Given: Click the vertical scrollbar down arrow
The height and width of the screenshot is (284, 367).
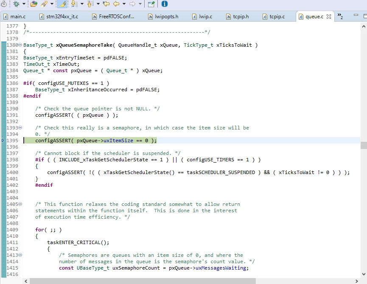Looking at the screenshot, I should coord(364,274).
